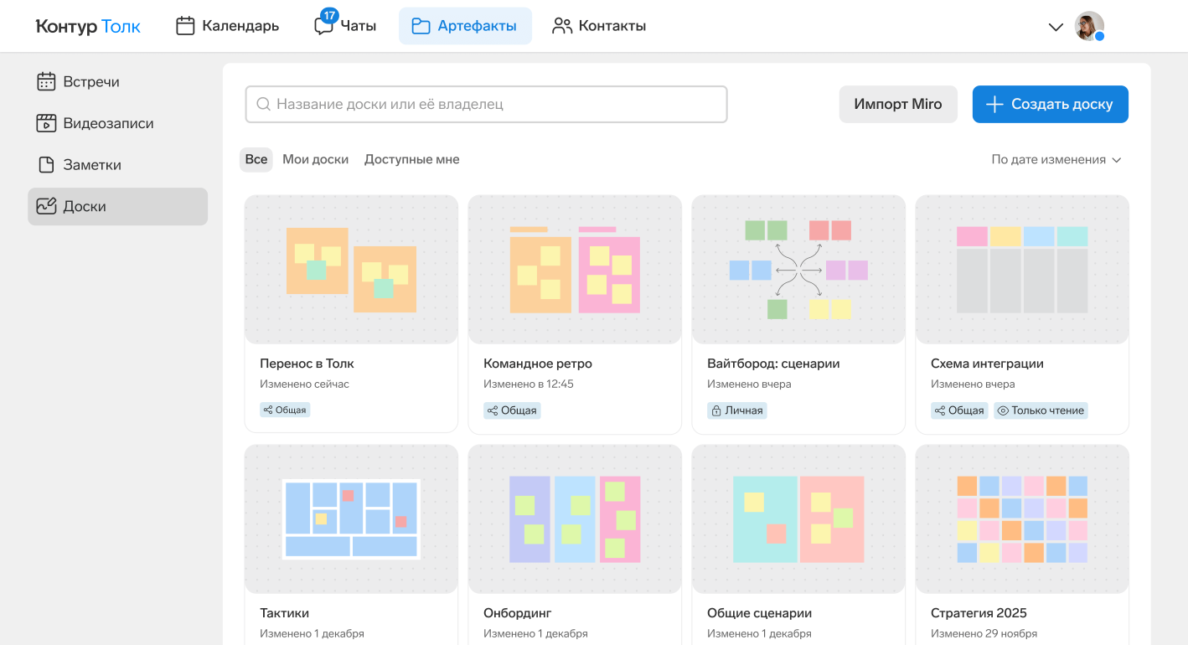
Task: Click Изменено сейчас text
Action: coord(304,384)
